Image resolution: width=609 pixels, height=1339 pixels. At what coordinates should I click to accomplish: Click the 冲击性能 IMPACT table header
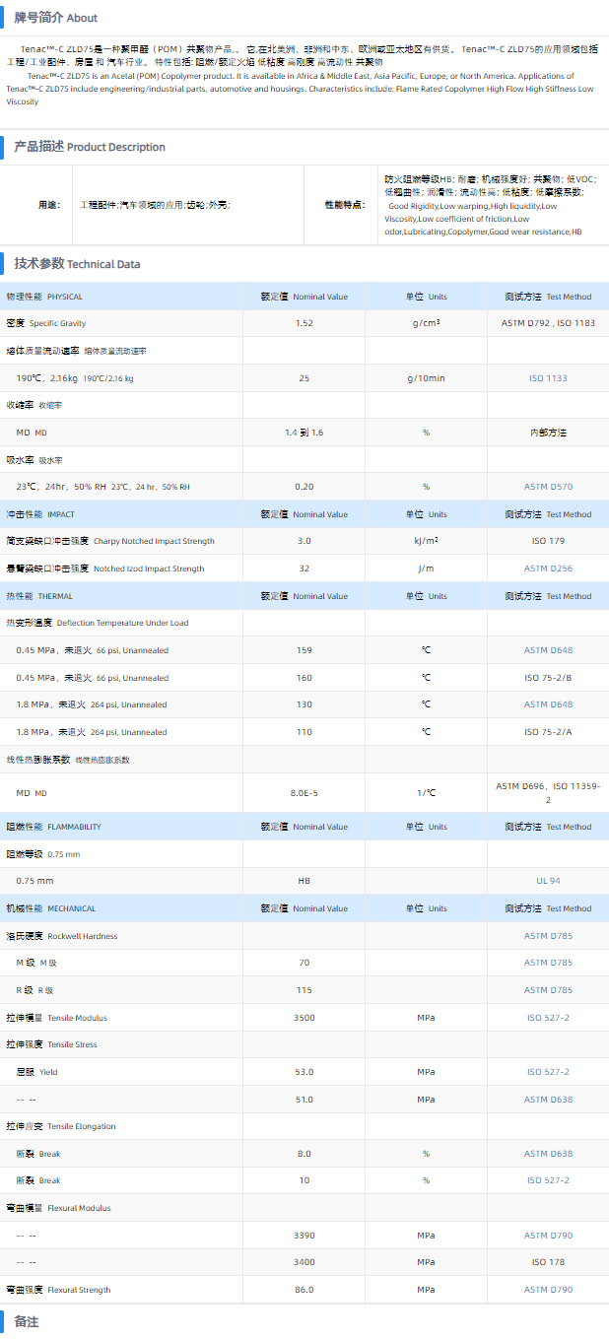pyautogui.click(x=40, y=514)
